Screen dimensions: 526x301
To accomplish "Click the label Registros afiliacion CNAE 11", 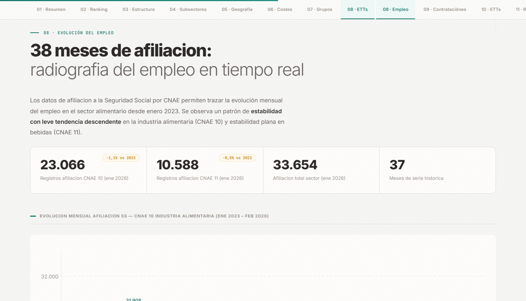I will [200, 178].
